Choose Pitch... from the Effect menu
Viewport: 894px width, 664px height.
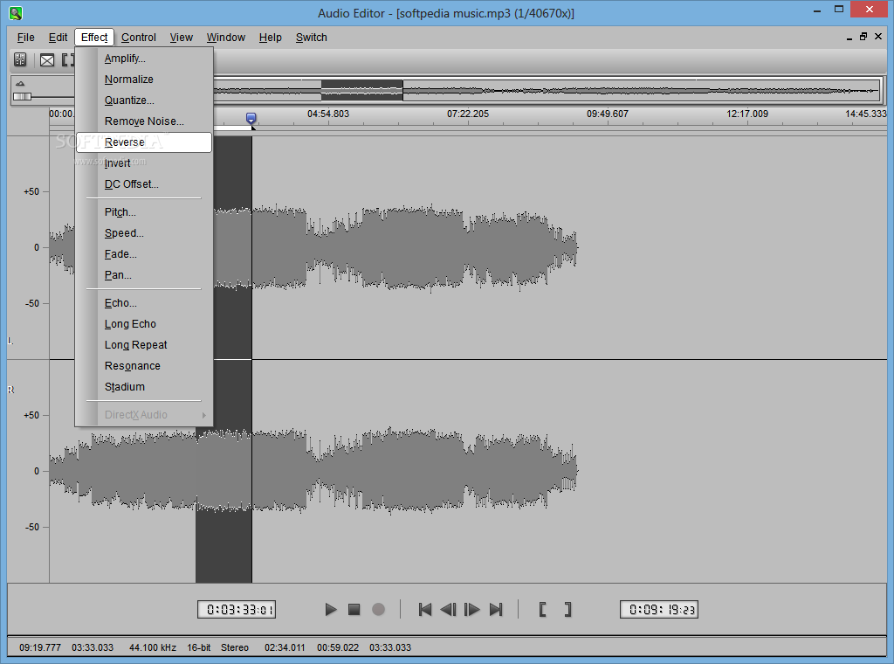pyautogui.click(x=144, y=212)
